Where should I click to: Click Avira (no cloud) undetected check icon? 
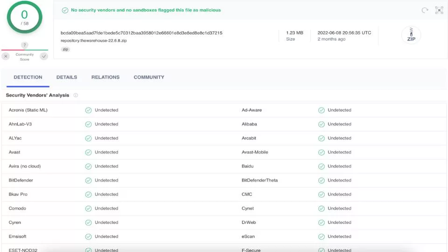click(x=88, y=166)
